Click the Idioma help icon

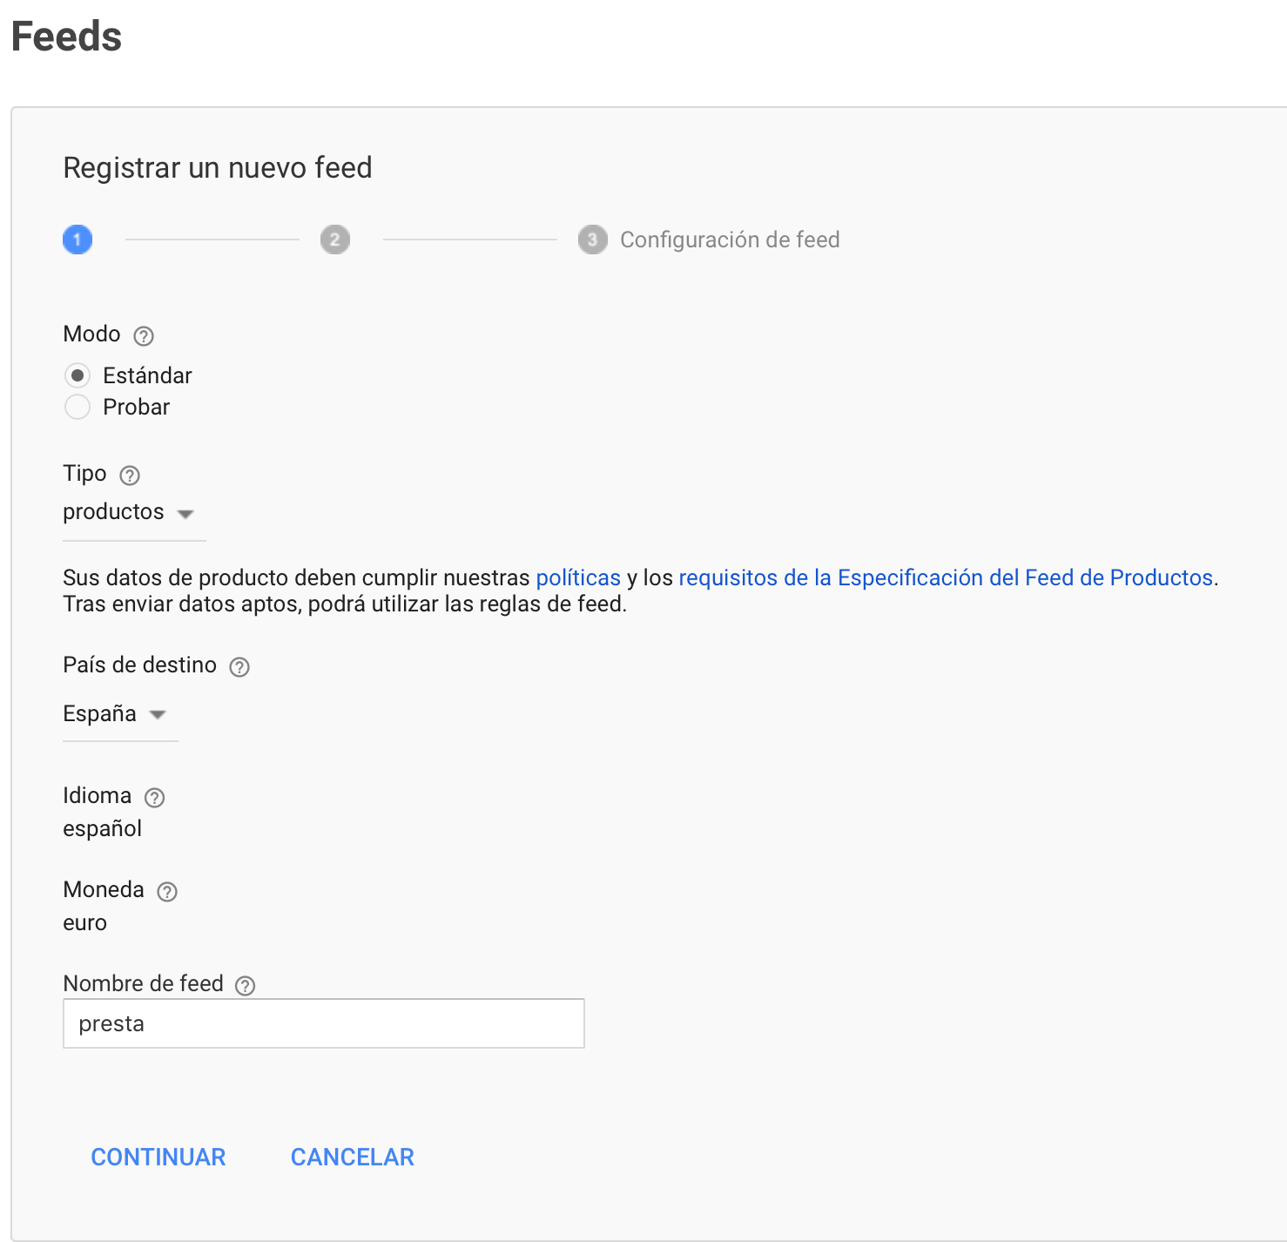click(155, 798)
